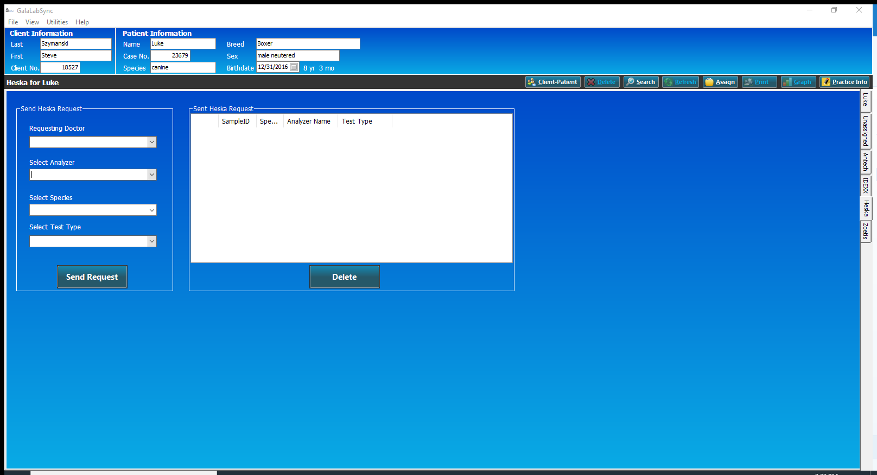Screen dimensions: 877x475
Task: Click the Spe... column header
Action: (269, 121)
